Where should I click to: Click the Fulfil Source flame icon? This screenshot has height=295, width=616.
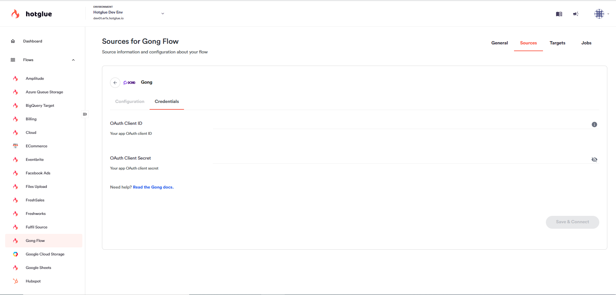[15, 227]
